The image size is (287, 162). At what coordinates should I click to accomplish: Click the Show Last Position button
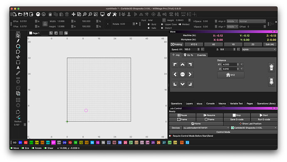pos(250,124)
